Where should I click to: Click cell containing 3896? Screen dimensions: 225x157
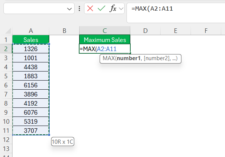pos(31,94)
